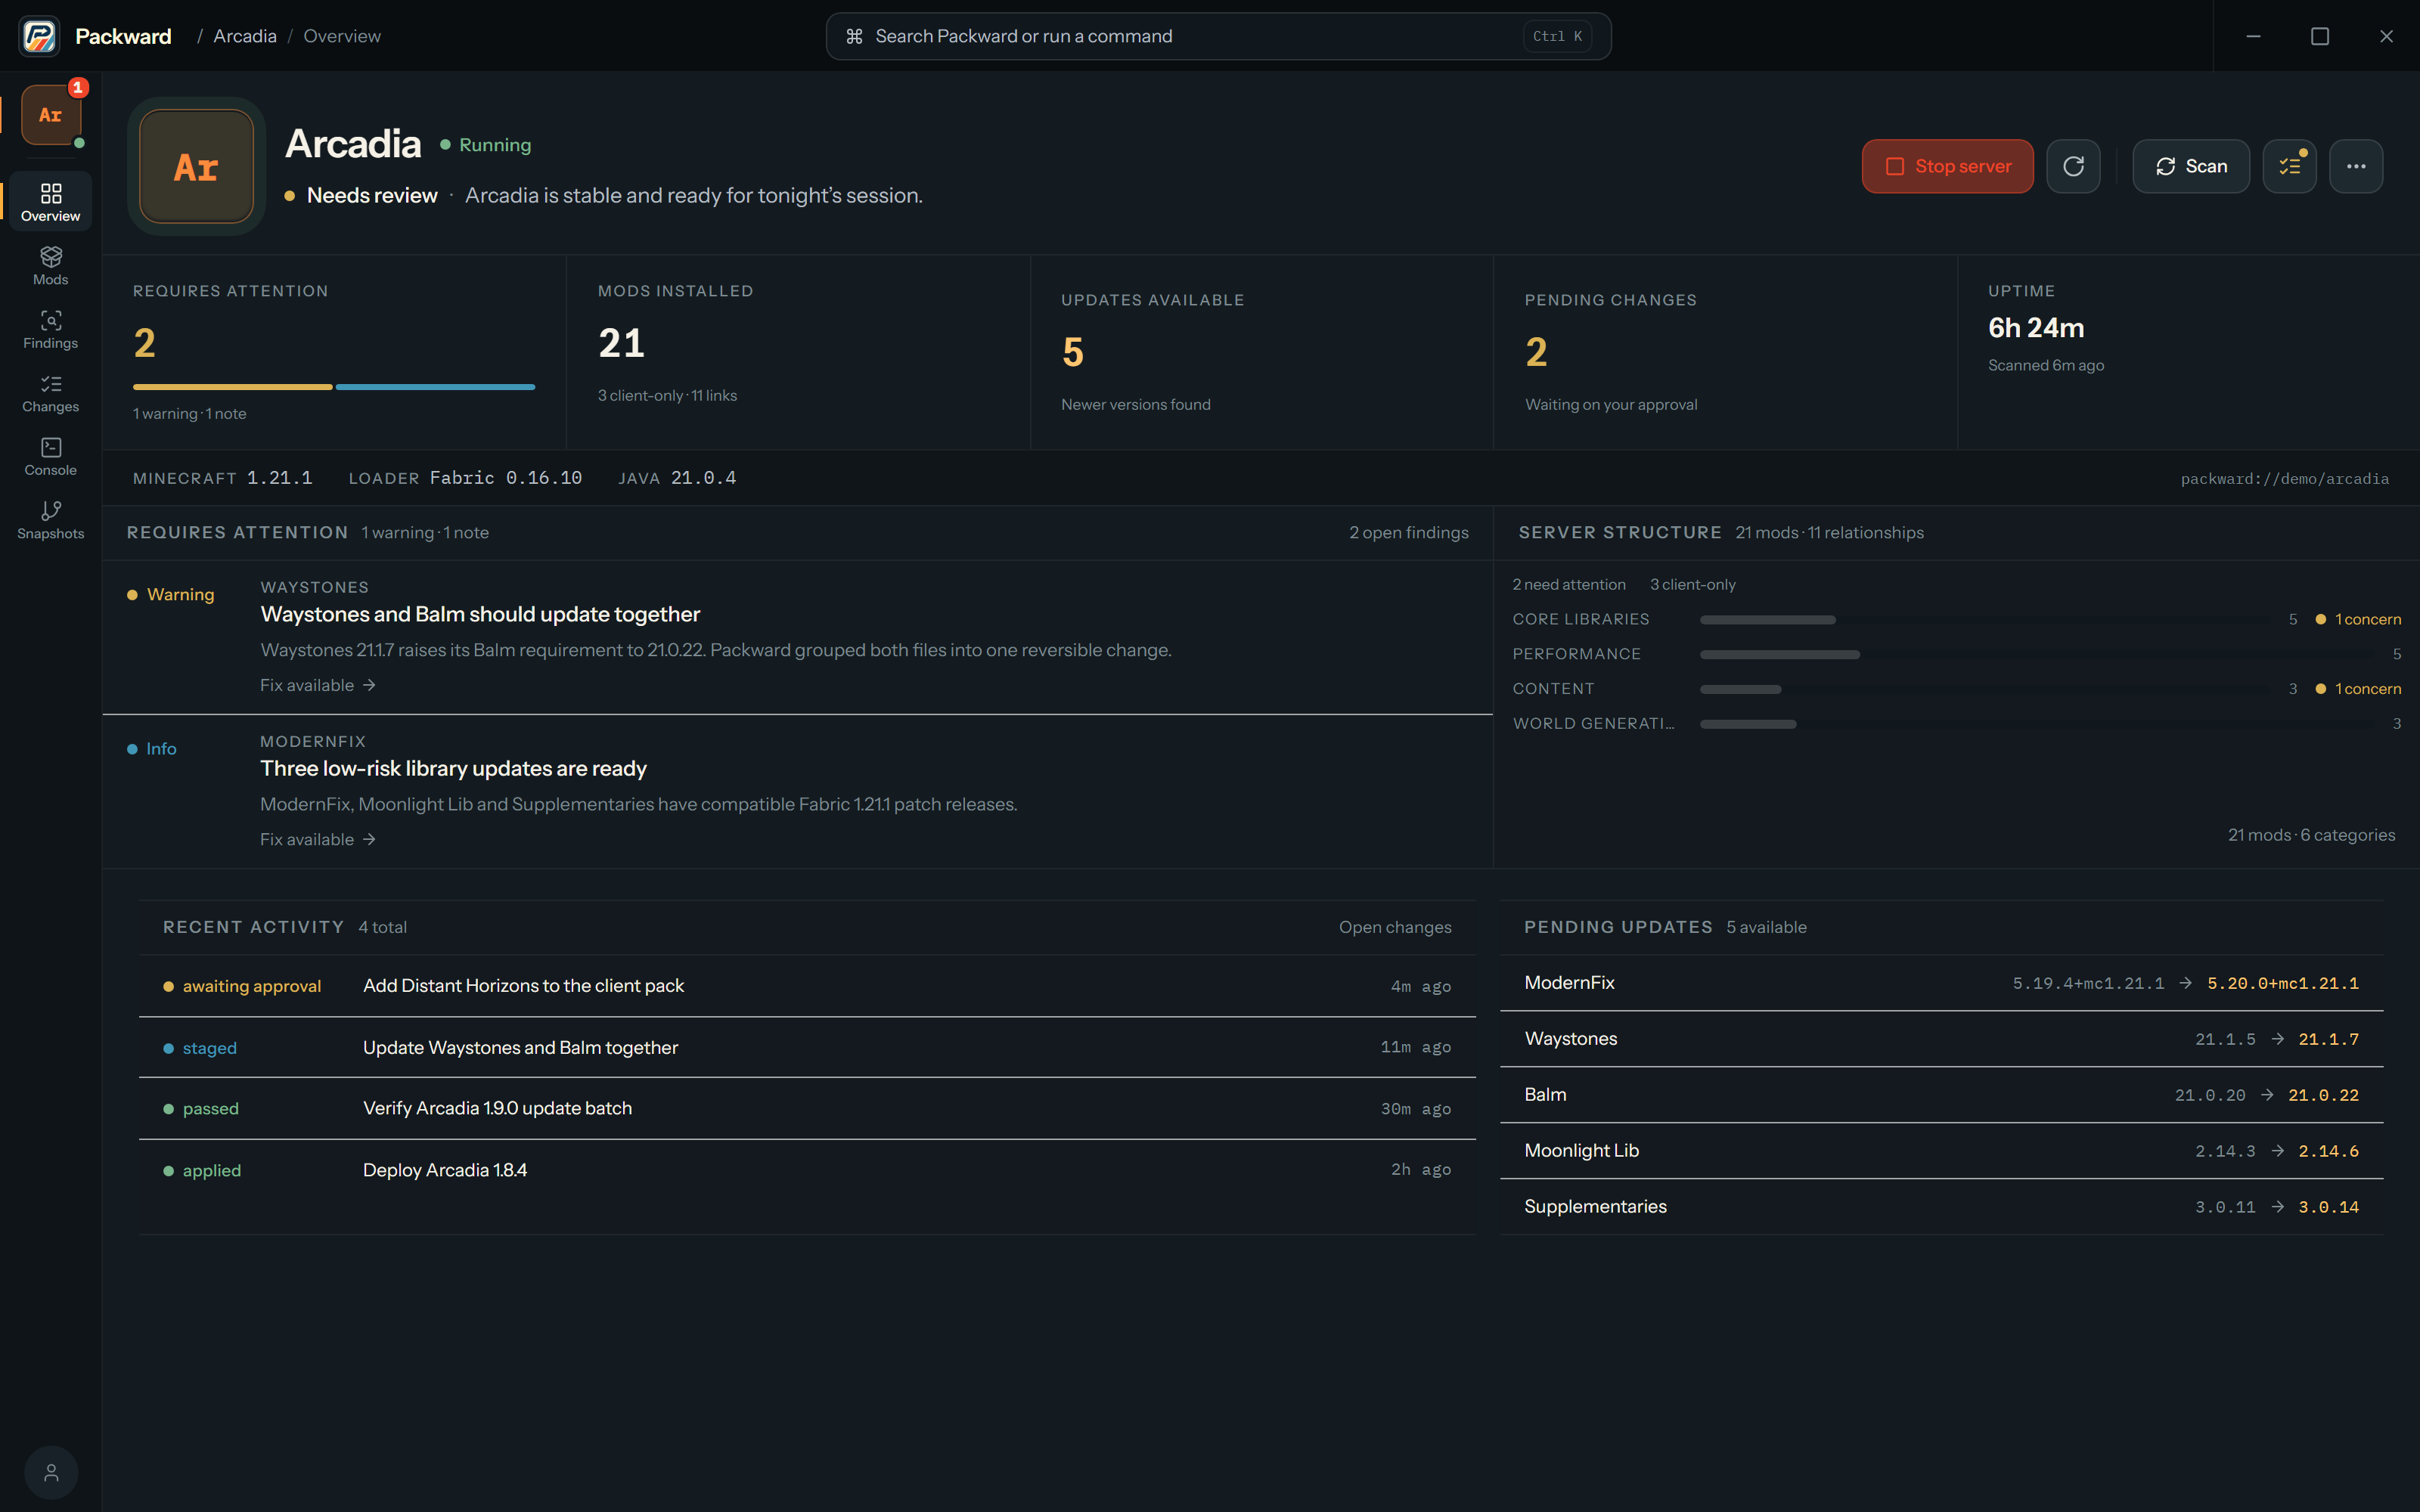The height and width of the screenshot is (1512, 2420).
Task: Click the Performance category bar
Action: click(1780, 654)
